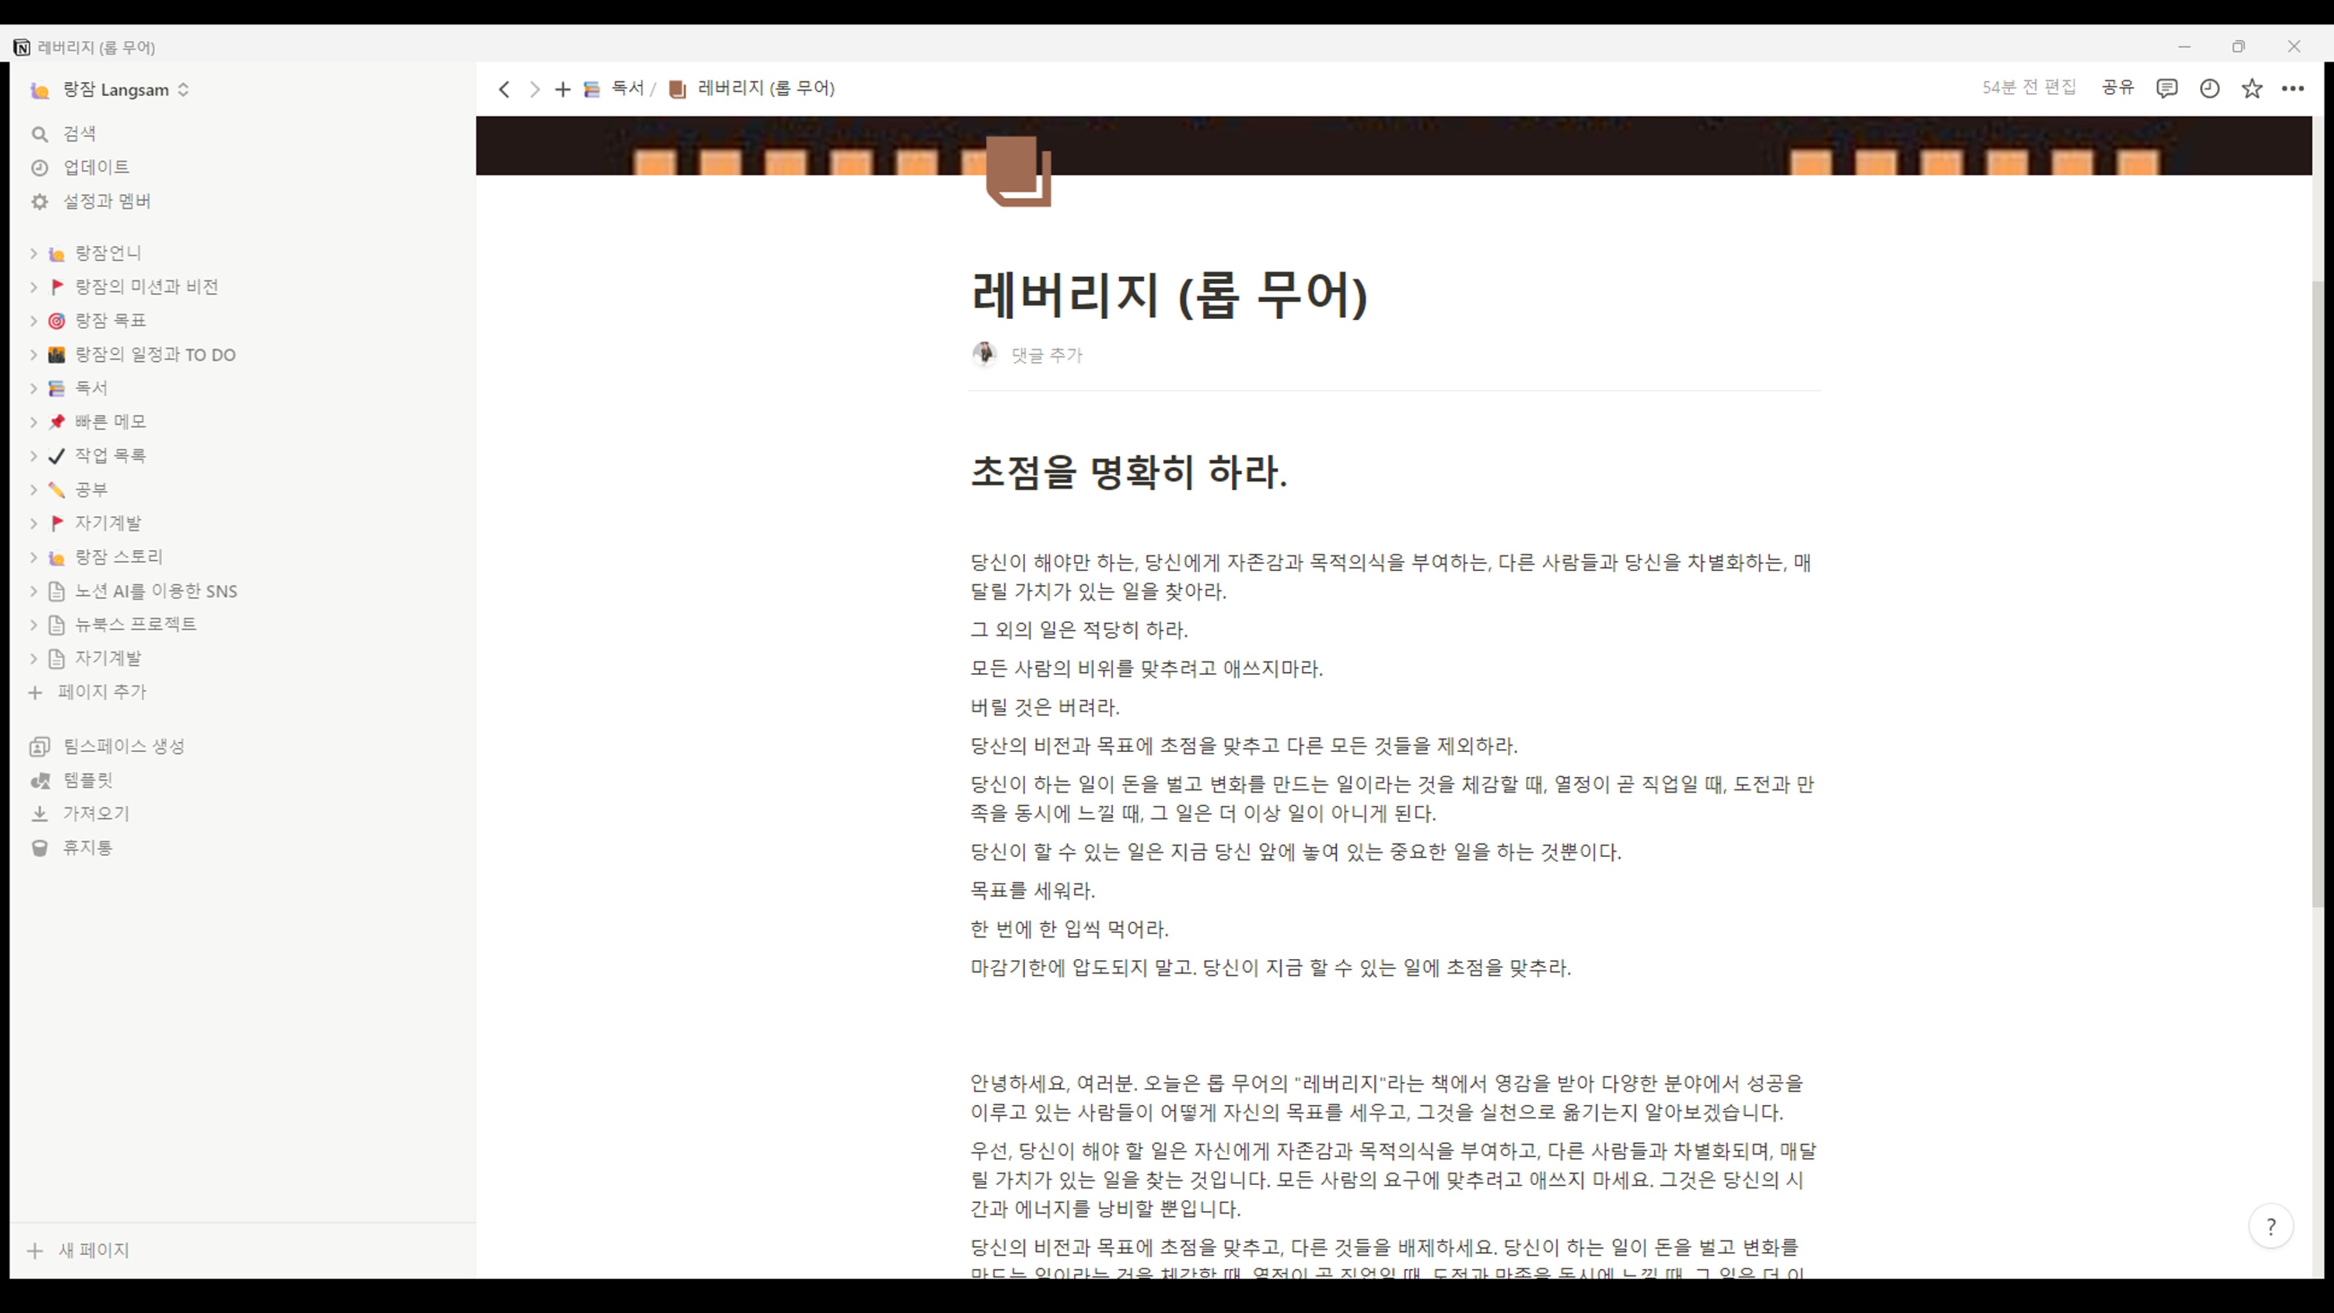Viewport: 2334px width, 1313px height.
Task: Favorite this page with the star icon
Action: click(x=2252, y=88)
